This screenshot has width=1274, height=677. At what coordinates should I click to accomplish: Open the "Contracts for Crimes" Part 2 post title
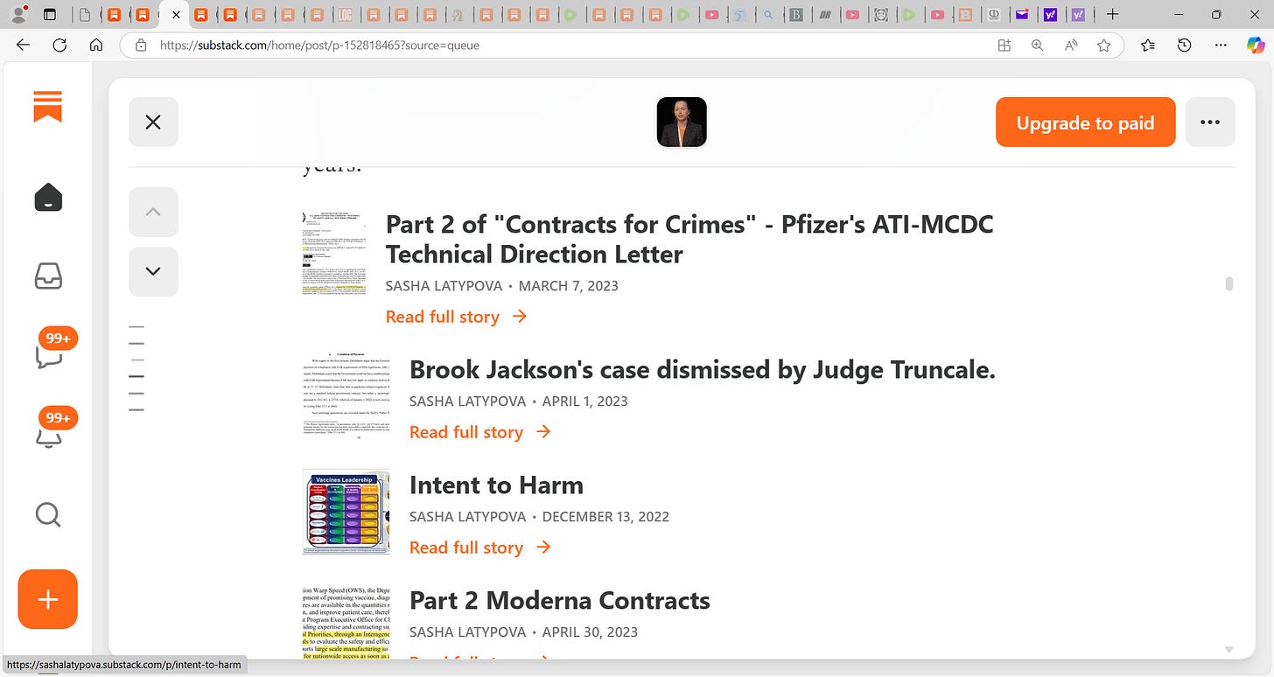pyautogui.click(x=689, y=239)
